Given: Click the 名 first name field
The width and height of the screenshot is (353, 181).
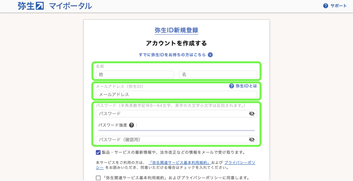Looking at the screenshot, I should pos(218,74).
